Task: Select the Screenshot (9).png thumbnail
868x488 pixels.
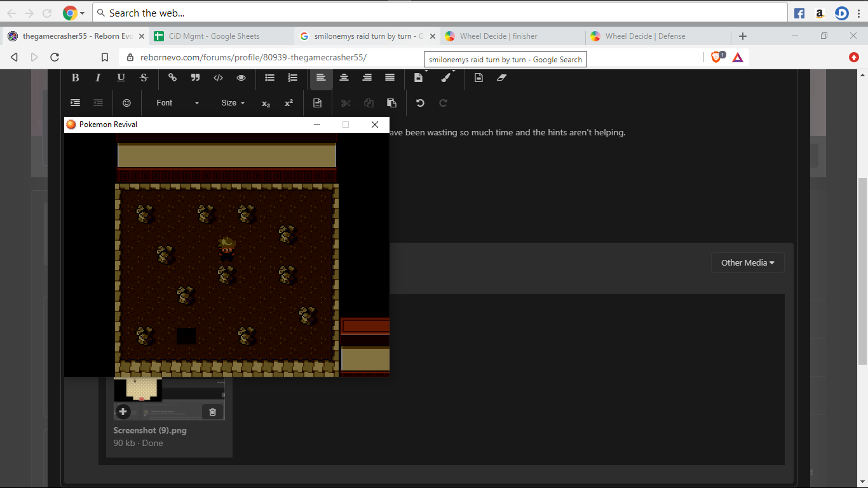Action: [x=169, y=398]
